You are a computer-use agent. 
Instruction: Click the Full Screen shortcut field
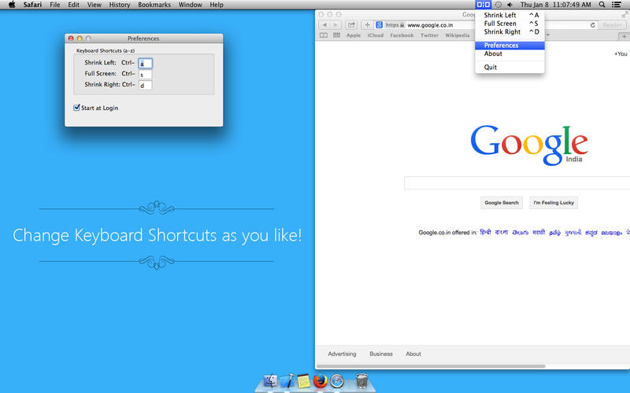tap(146, 74)
